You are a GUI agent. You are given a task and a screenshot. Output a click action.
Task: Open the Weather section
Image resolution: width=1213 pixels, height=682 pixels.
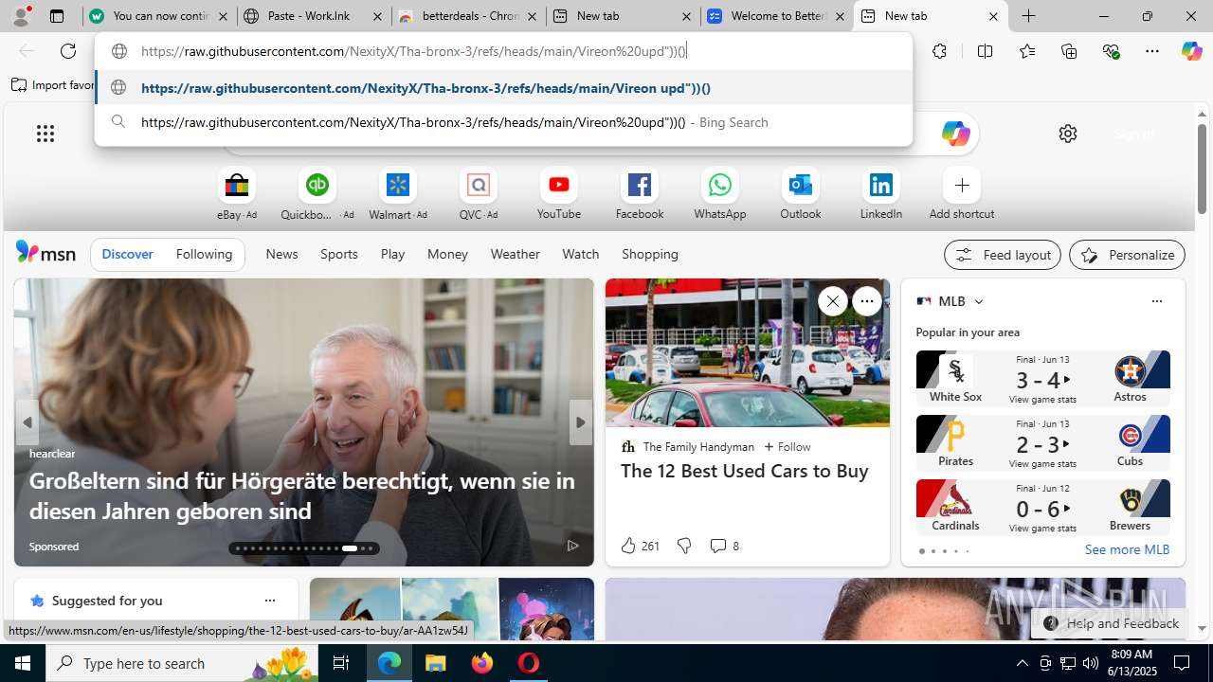pos(515,254)
